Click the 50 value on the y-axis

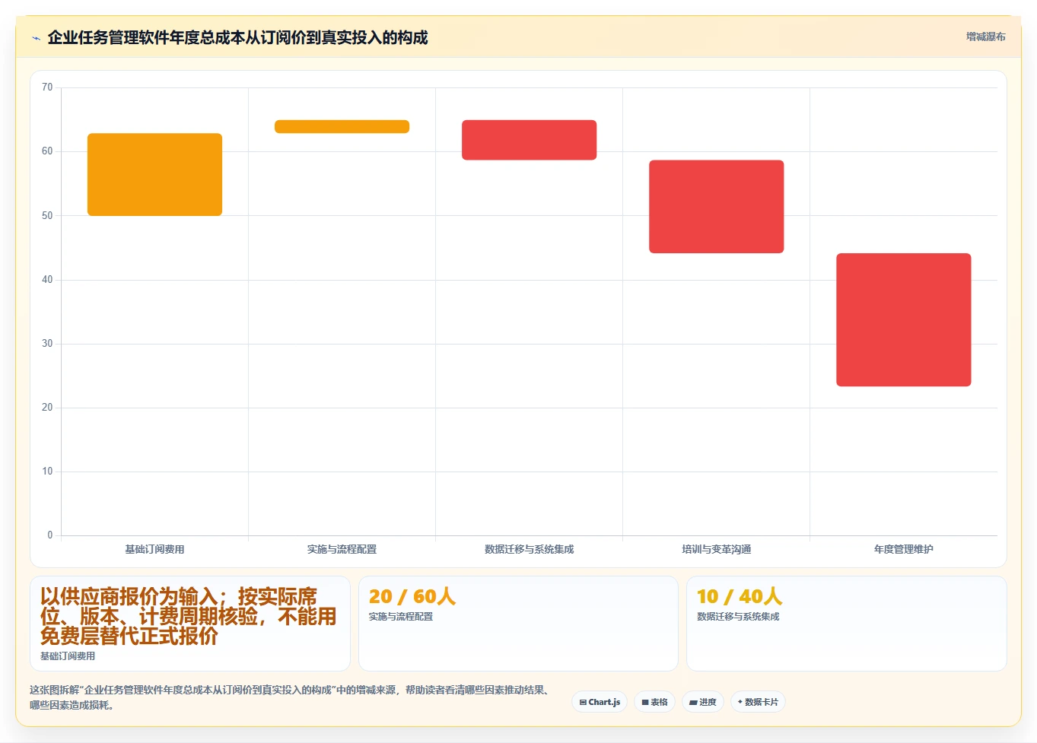[47, 215]
